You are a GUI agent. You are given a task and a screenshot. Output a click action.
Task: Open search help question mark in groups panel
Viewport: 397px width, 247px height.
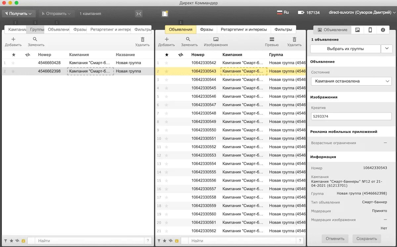tap(148, 241)
